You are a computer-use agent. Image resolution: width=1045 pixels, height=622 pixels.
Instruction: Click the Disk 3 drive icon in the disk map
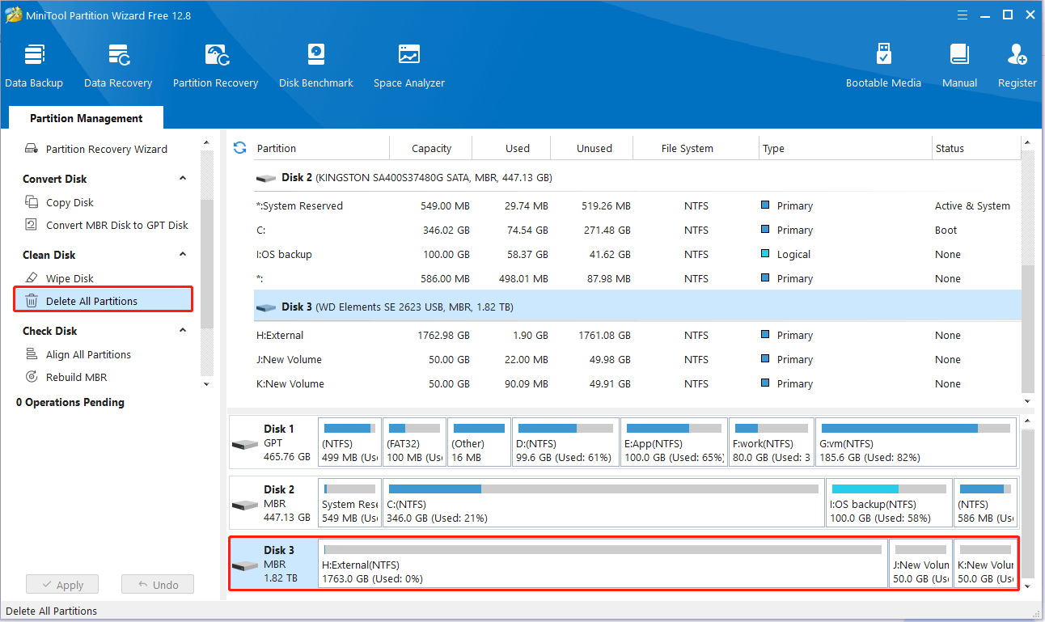coord(245,565)
